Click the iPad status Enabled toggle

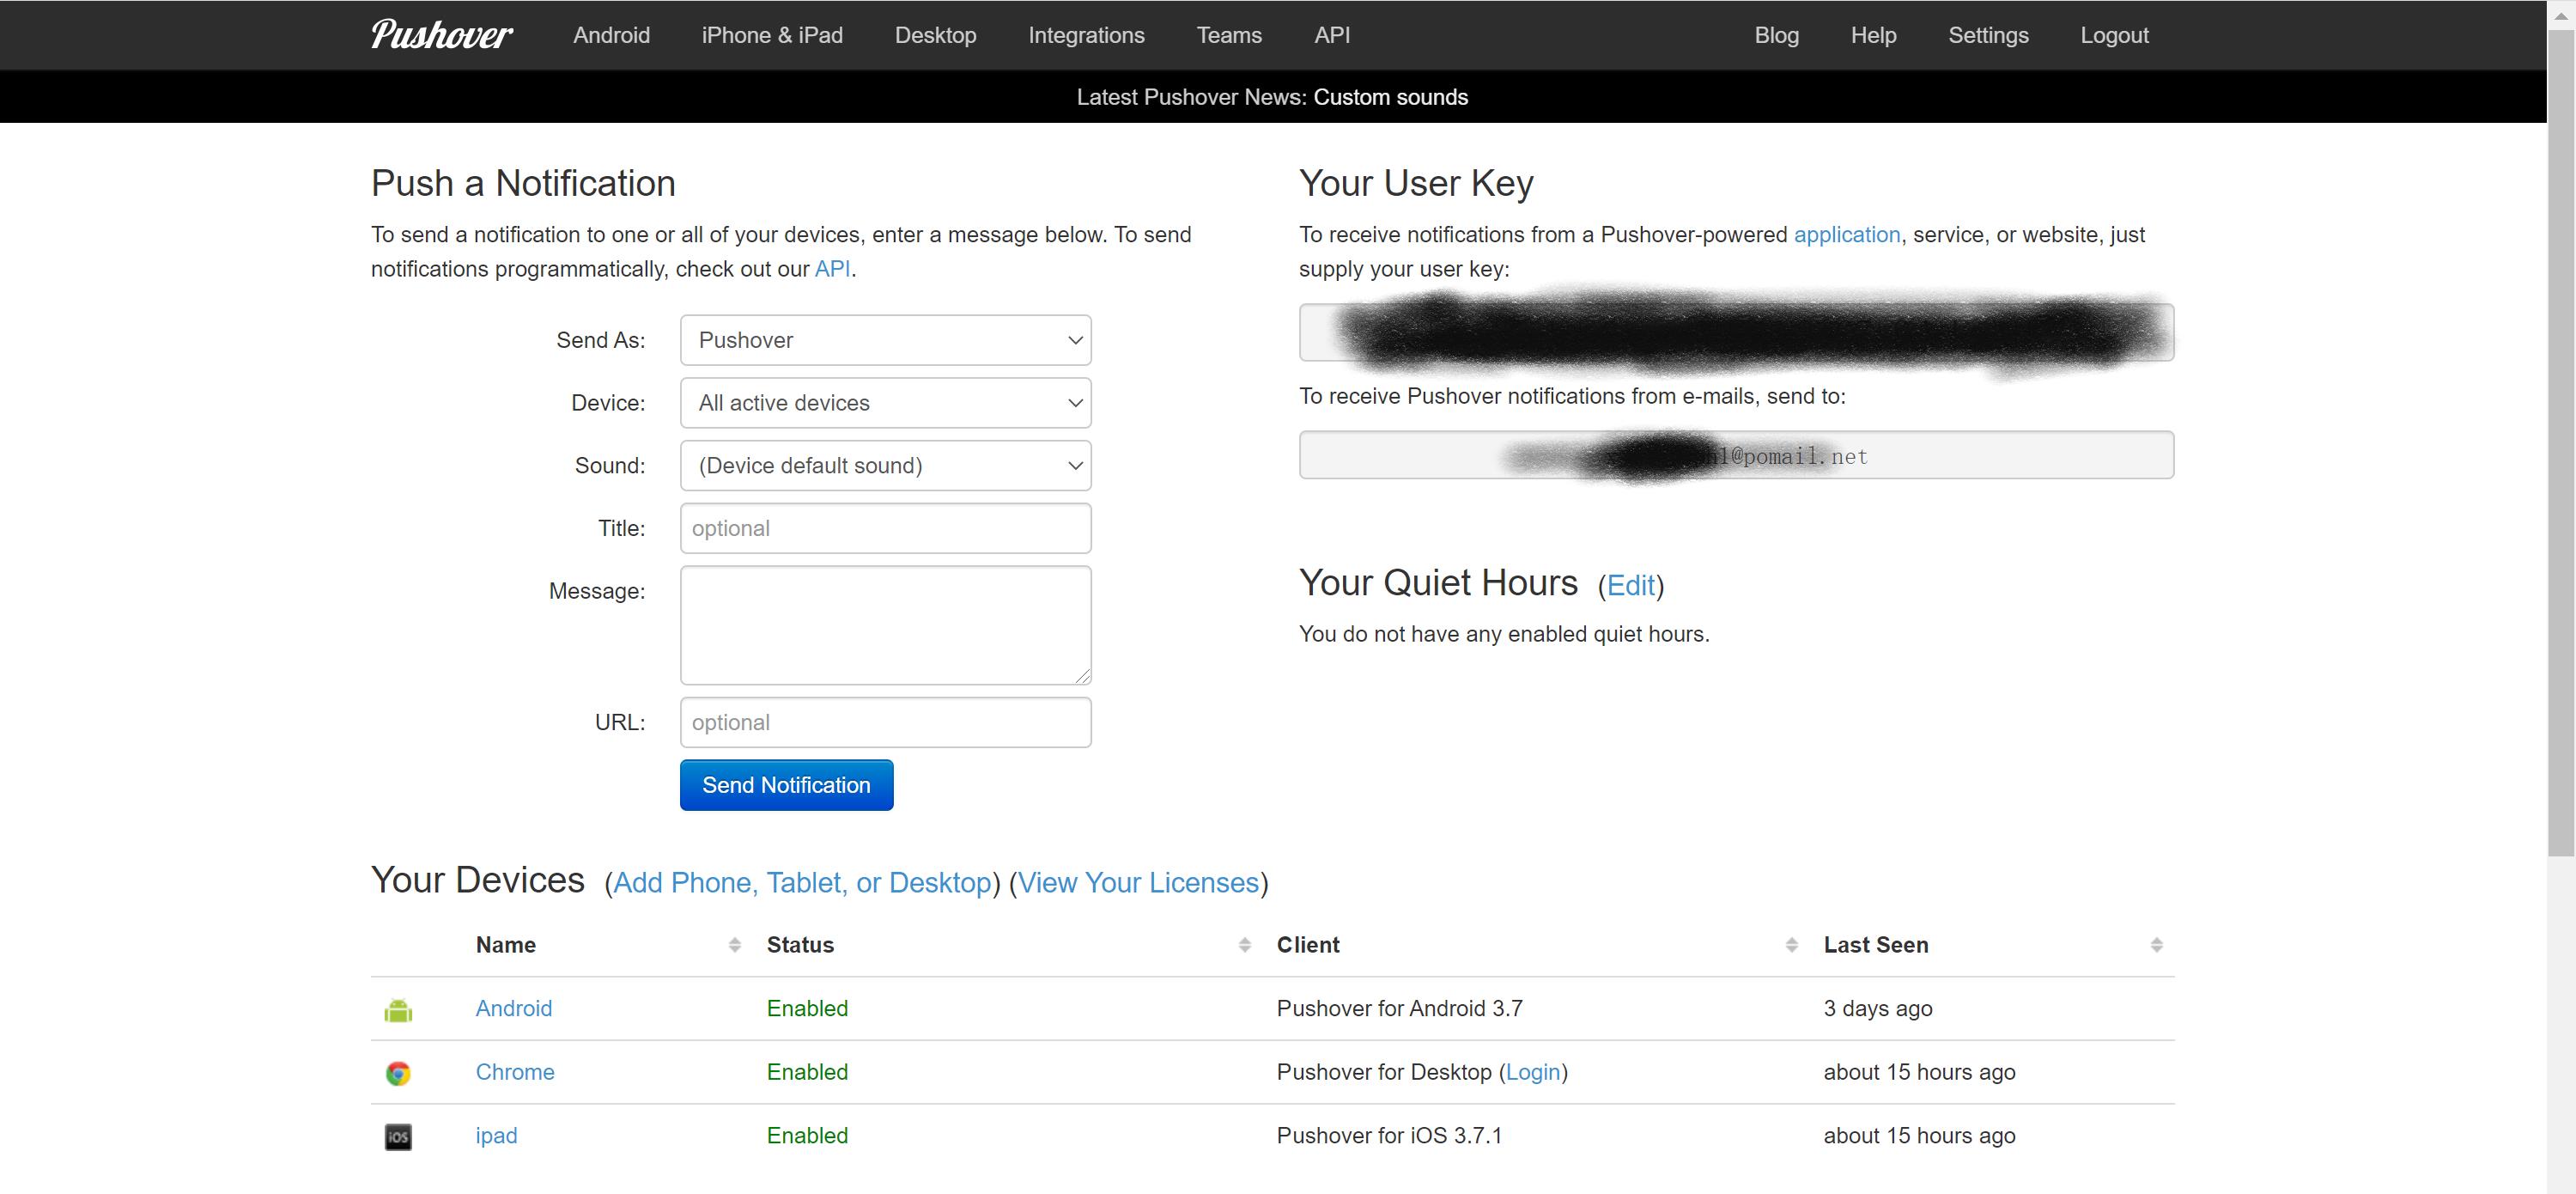[x=806, y=1135]
